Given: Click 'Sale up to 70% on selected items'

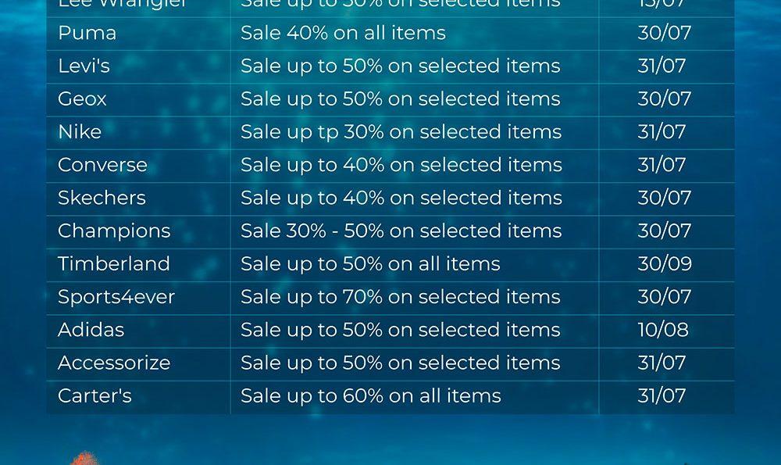Looking at the screenshot, I should 401,297.
